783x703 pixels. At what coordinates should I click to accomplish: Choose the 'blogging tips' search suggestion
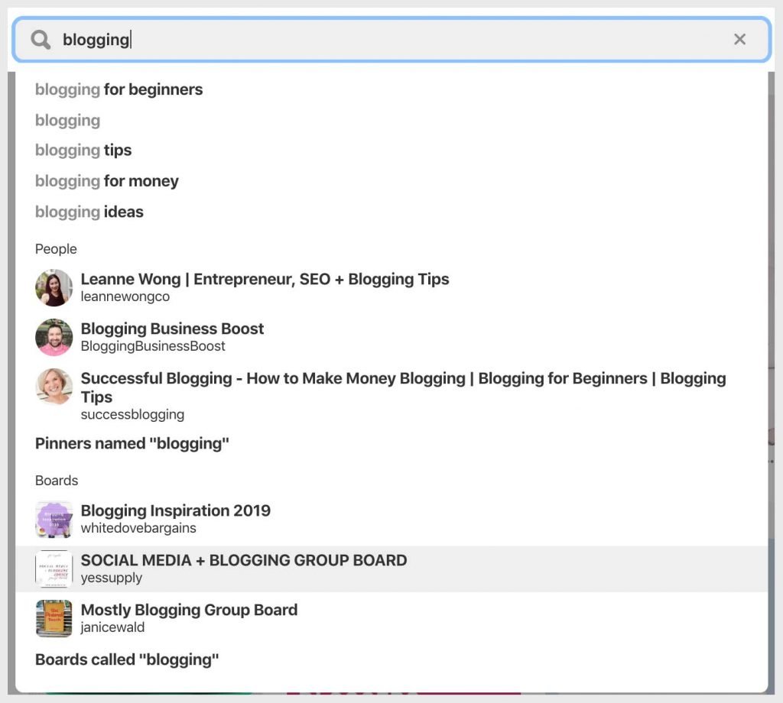pyautogui.click(x=83, y=151)
